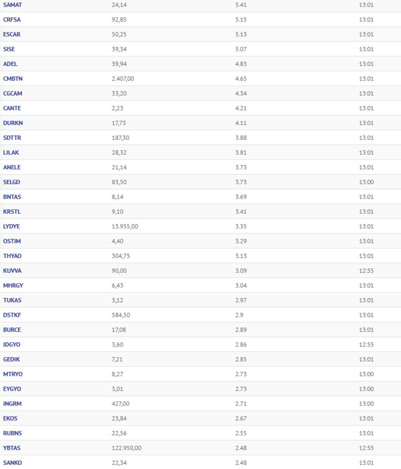Open the CRFSA ticker link
This screenshot has width=401, height=469.
point(12,20)
